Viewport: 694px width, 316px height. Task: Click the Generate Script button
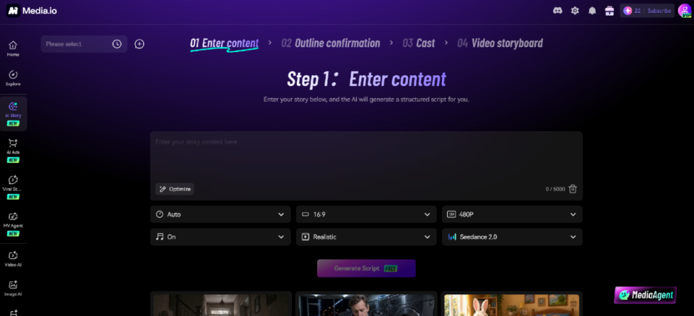[366, 268]
